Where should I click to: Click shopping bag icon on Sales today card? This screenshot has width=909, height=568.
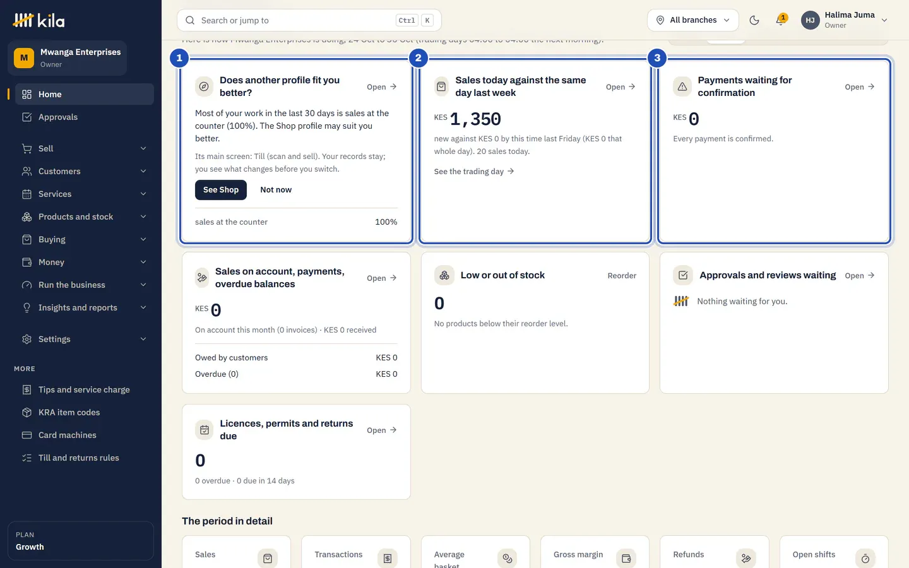(442, 86)
